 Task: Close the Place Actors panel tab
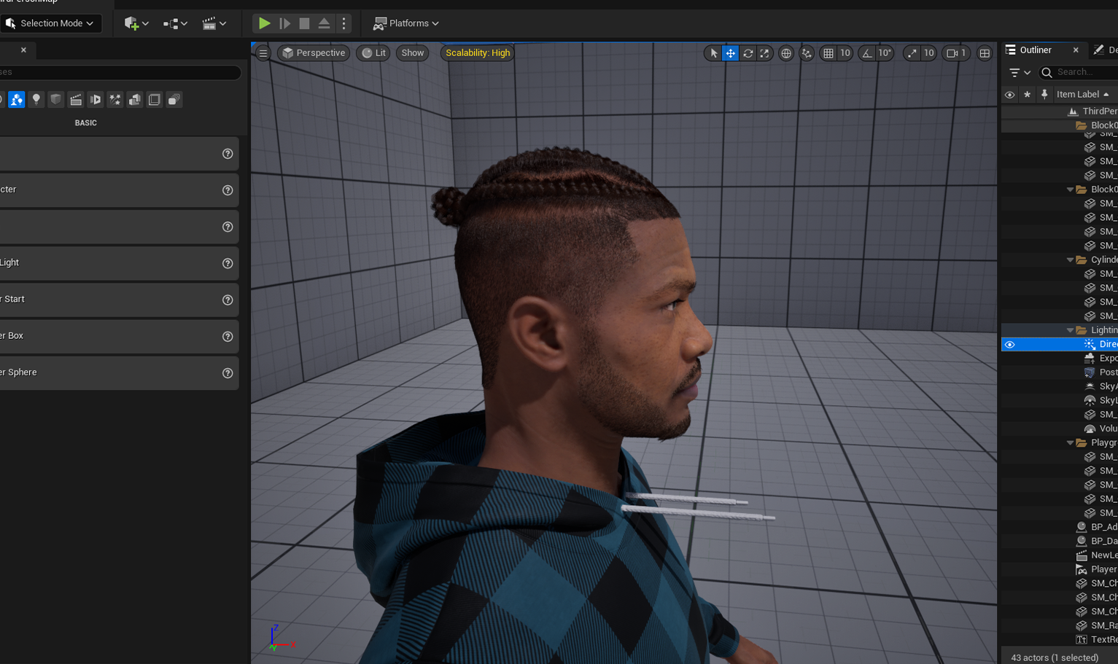point(23,50)
